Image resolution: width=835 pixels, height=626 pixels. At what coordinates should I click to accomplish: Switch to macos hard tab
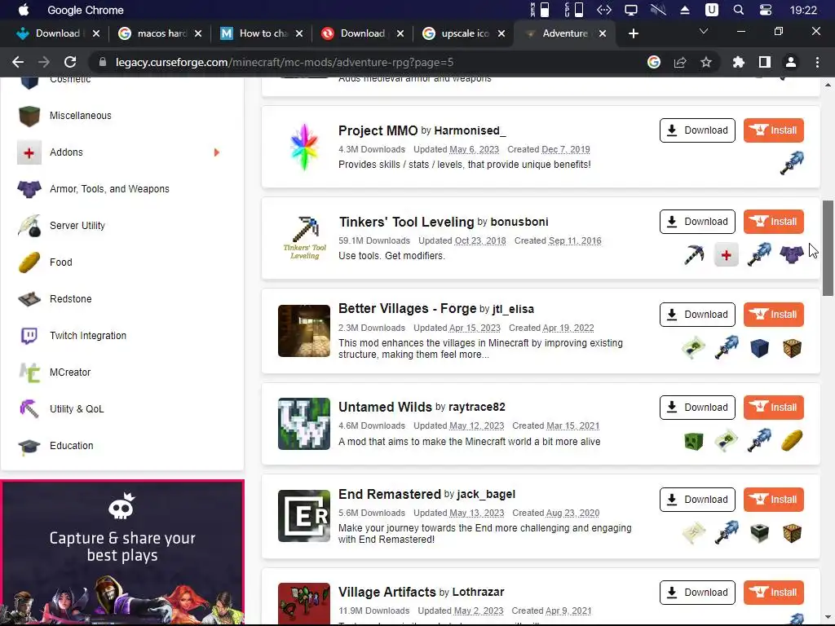click(161, 33)
